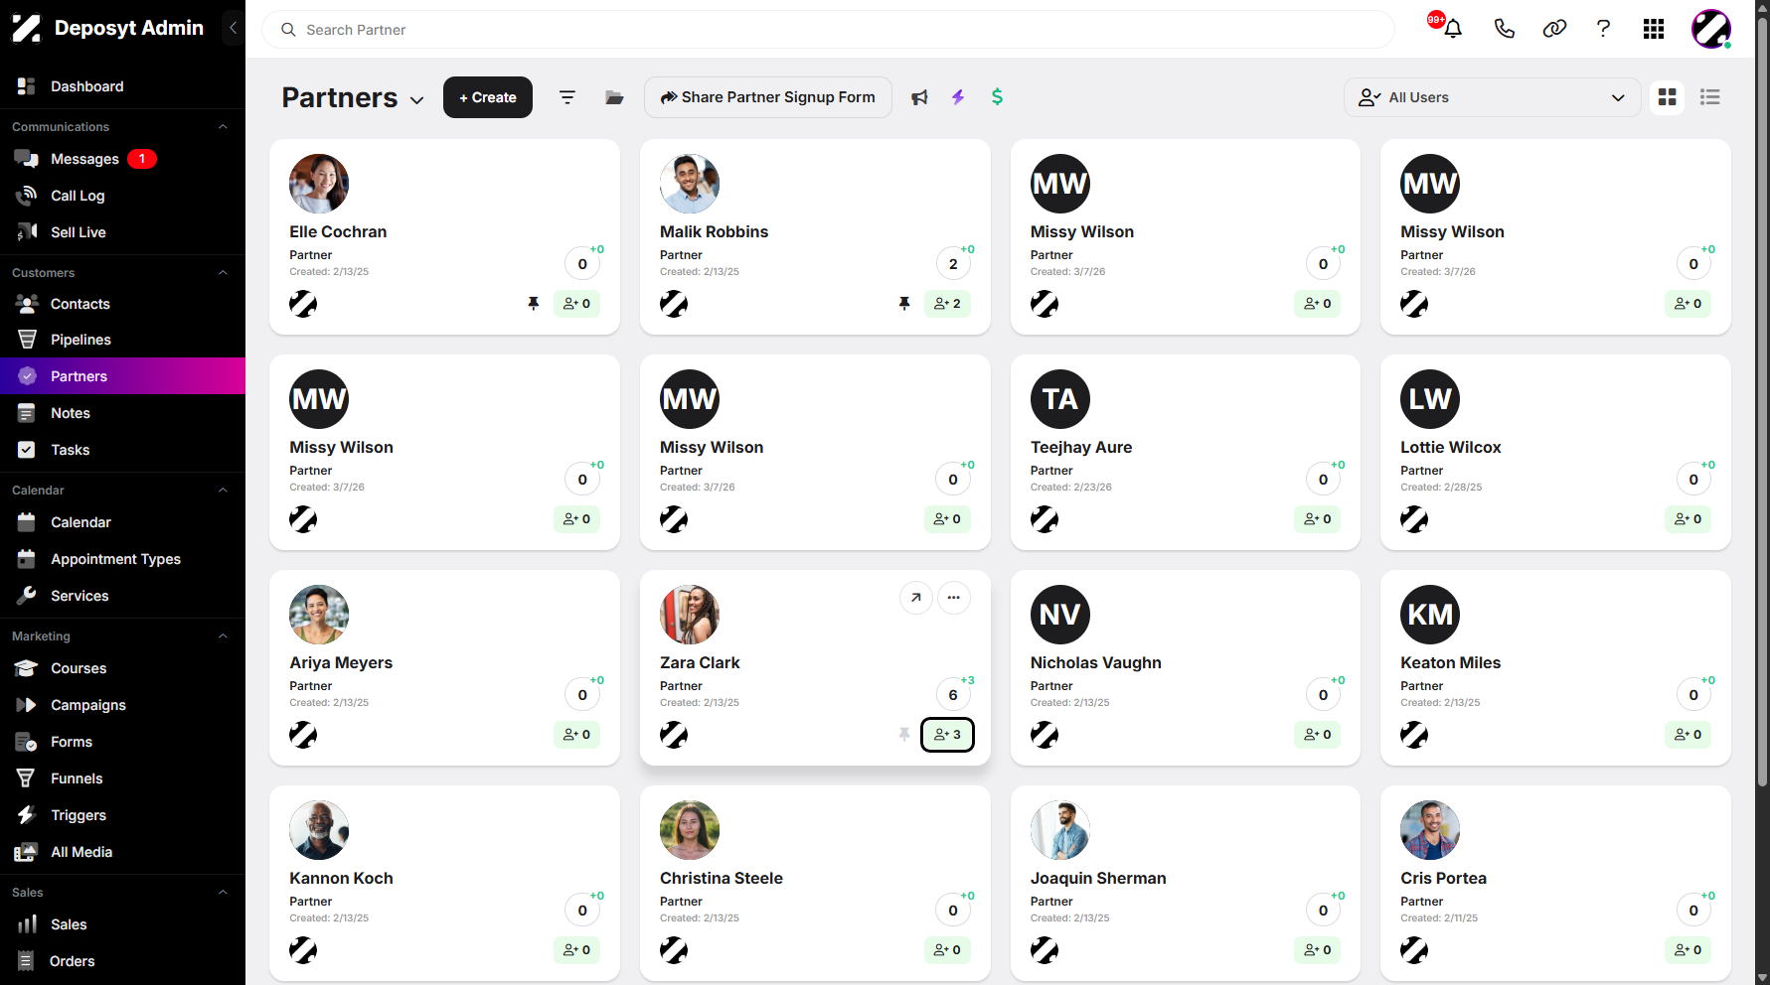Open the notifications bell icon
The height and width of the screenshot is (985, 1770).
[1452, 29]
